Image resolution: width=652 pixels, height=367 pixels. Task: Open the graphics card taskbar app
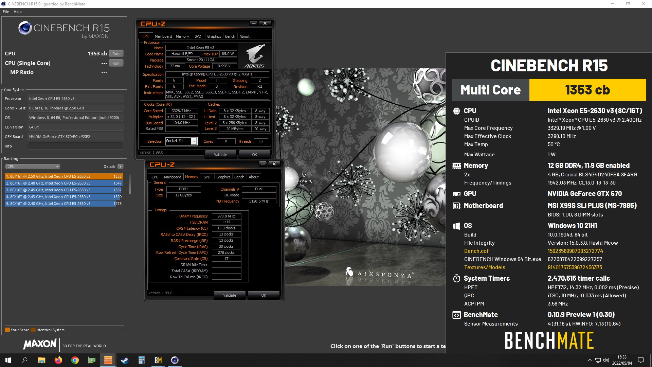(x=91, y=360)
